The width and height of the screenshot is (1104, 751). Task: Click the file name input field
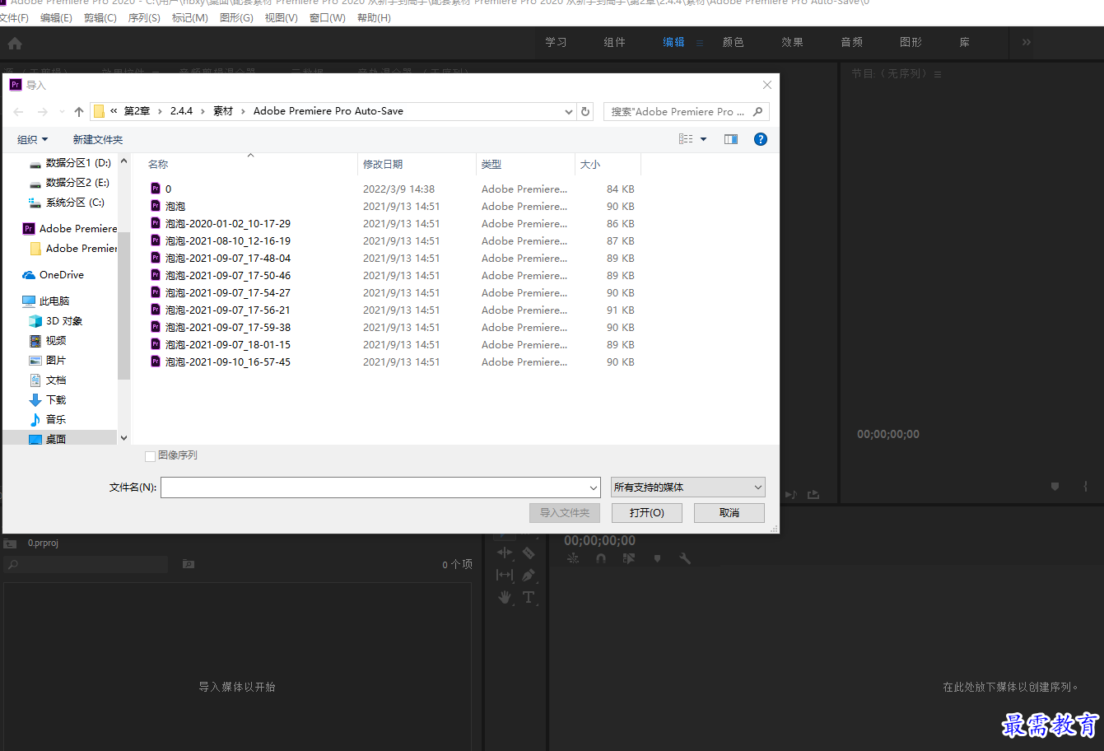coord(375,487)
